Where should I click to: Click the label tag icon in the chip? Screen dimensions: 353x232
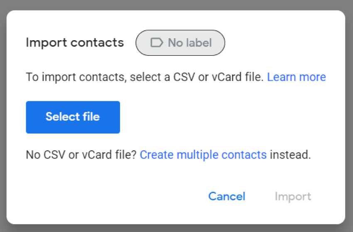tap(157, 42)
